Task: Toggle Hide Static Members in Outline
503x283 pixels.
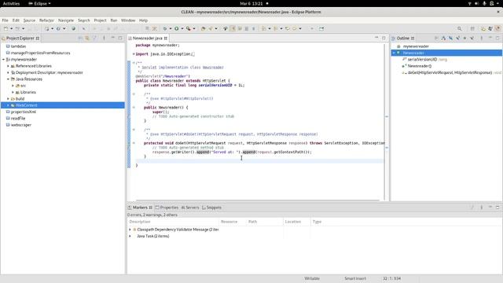Action: pos(457,38)
